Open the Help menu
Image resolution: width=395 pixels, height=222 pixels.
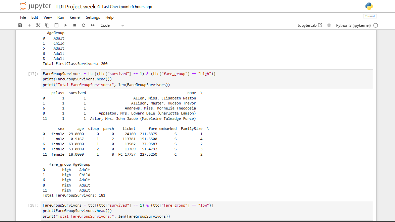(x=109, y=17)
